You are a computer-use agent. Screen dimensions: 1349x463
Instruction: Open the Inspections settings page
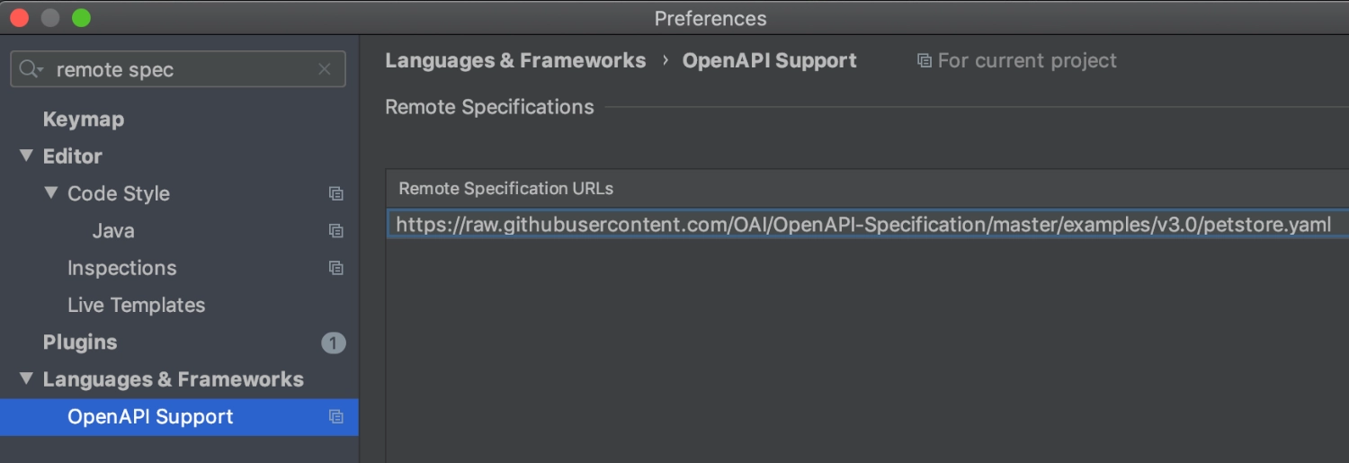click(122, 268)
